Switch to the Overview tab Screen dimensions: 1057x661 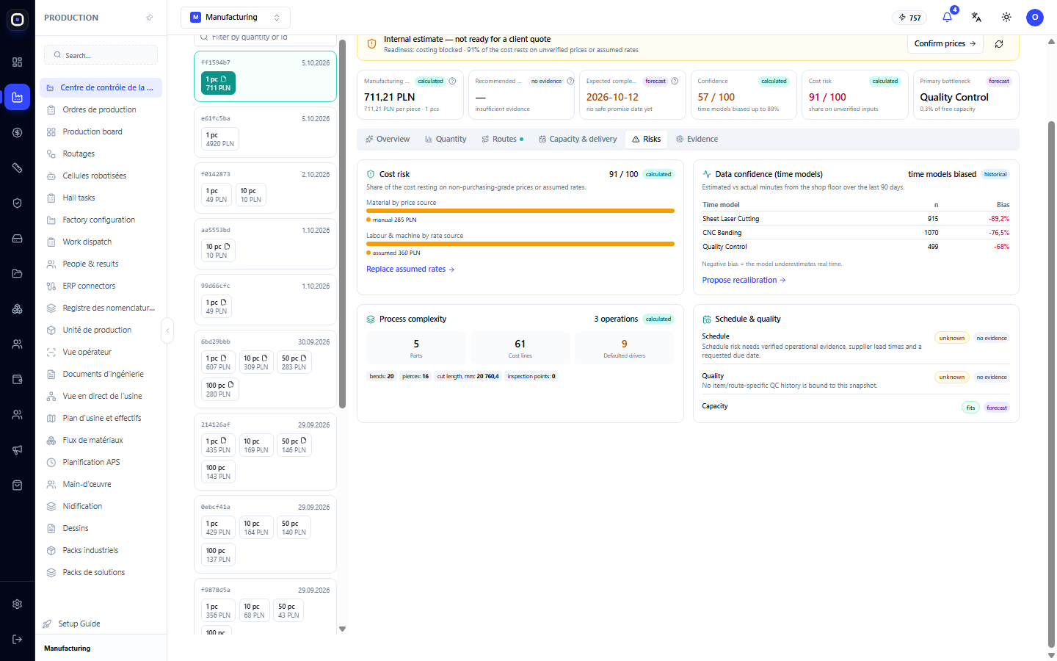click(x=388, y=139)
